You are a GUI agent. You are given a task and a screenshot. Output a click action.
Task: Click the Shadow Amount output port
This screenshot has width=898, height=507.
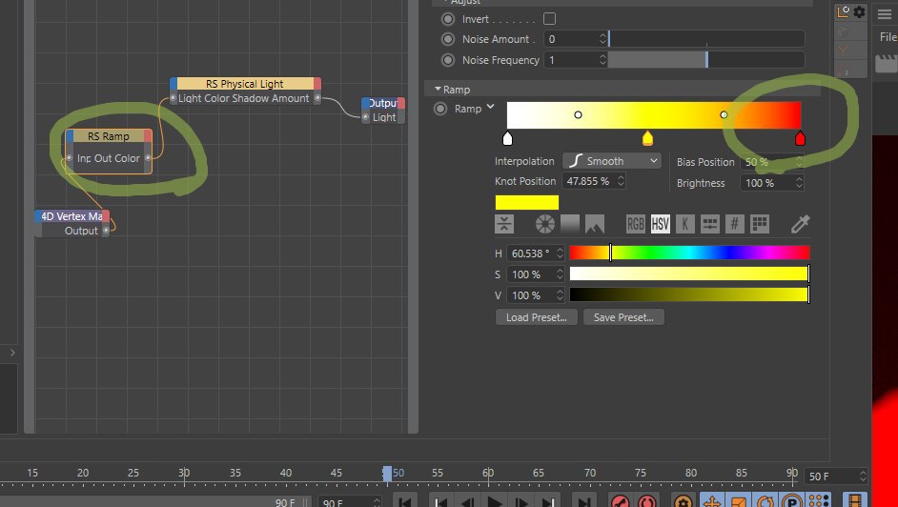(317, 98)
